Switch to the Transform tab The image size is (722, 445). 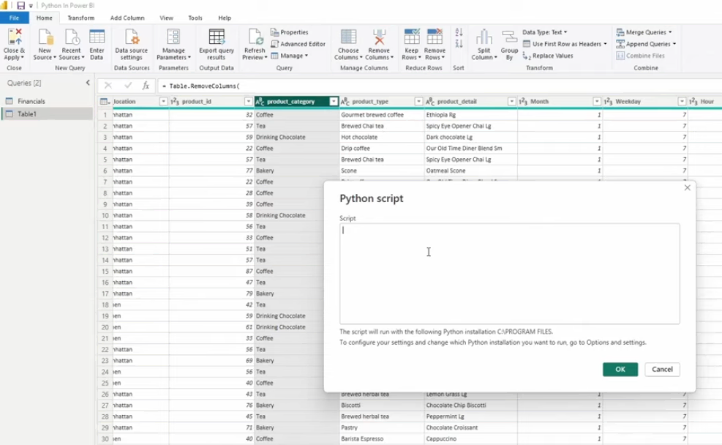tap(80, 18)
